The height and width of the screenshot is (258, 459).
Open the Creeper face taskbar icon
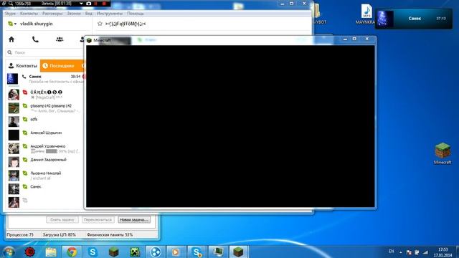point(135,252)
